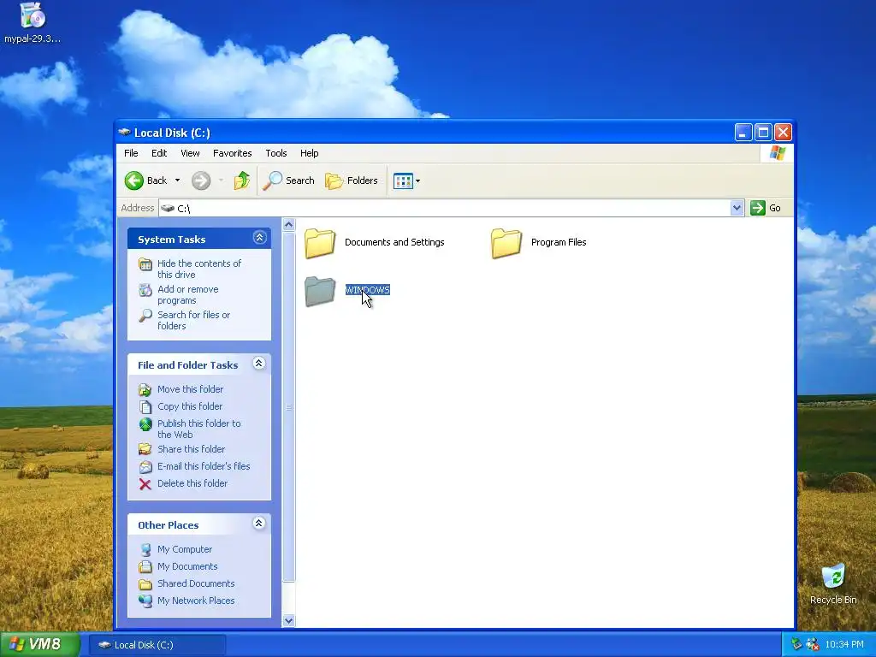This screenshot has width=876, height=657.
Task: Click the Publish to Web globe icon
Action: [x=145, y=424]
